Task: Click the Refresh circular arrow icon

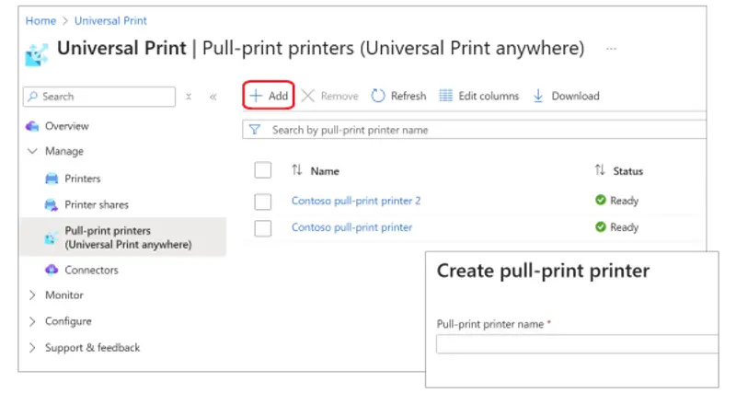Action: (x=378, y=96)
